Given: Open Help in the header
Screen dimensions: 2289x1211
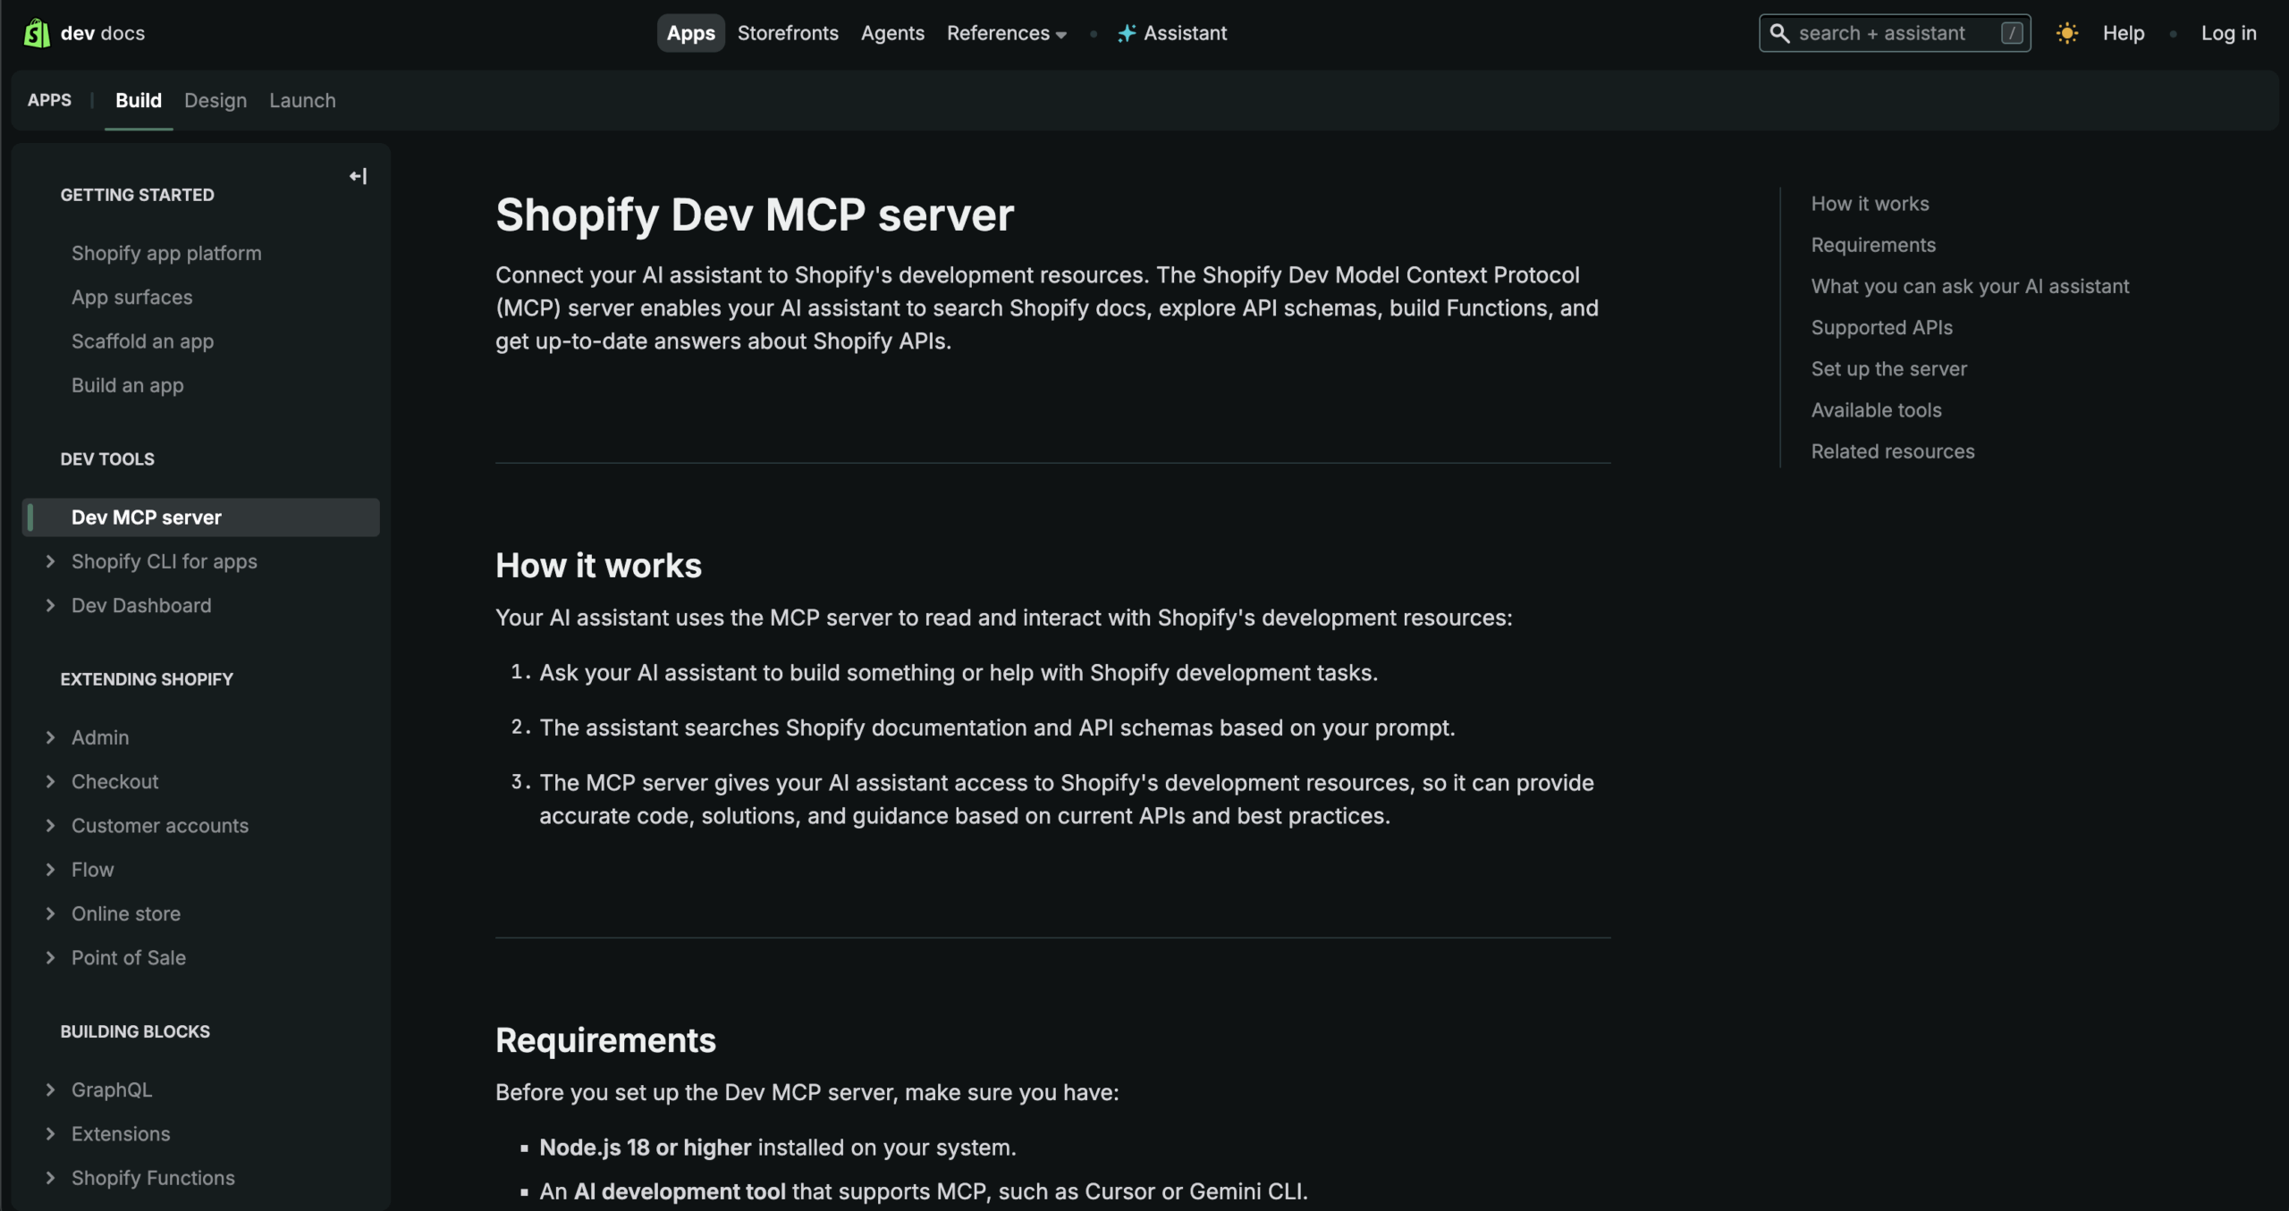Looking at the screenshot, I should tap(2123, 33).
